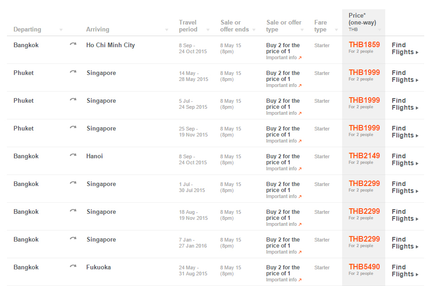Click the red external-link icon in the Ho Chi Minh City row
Image resolution: width=433 pixels, height=286 pixels.
(x=300, y=58)
